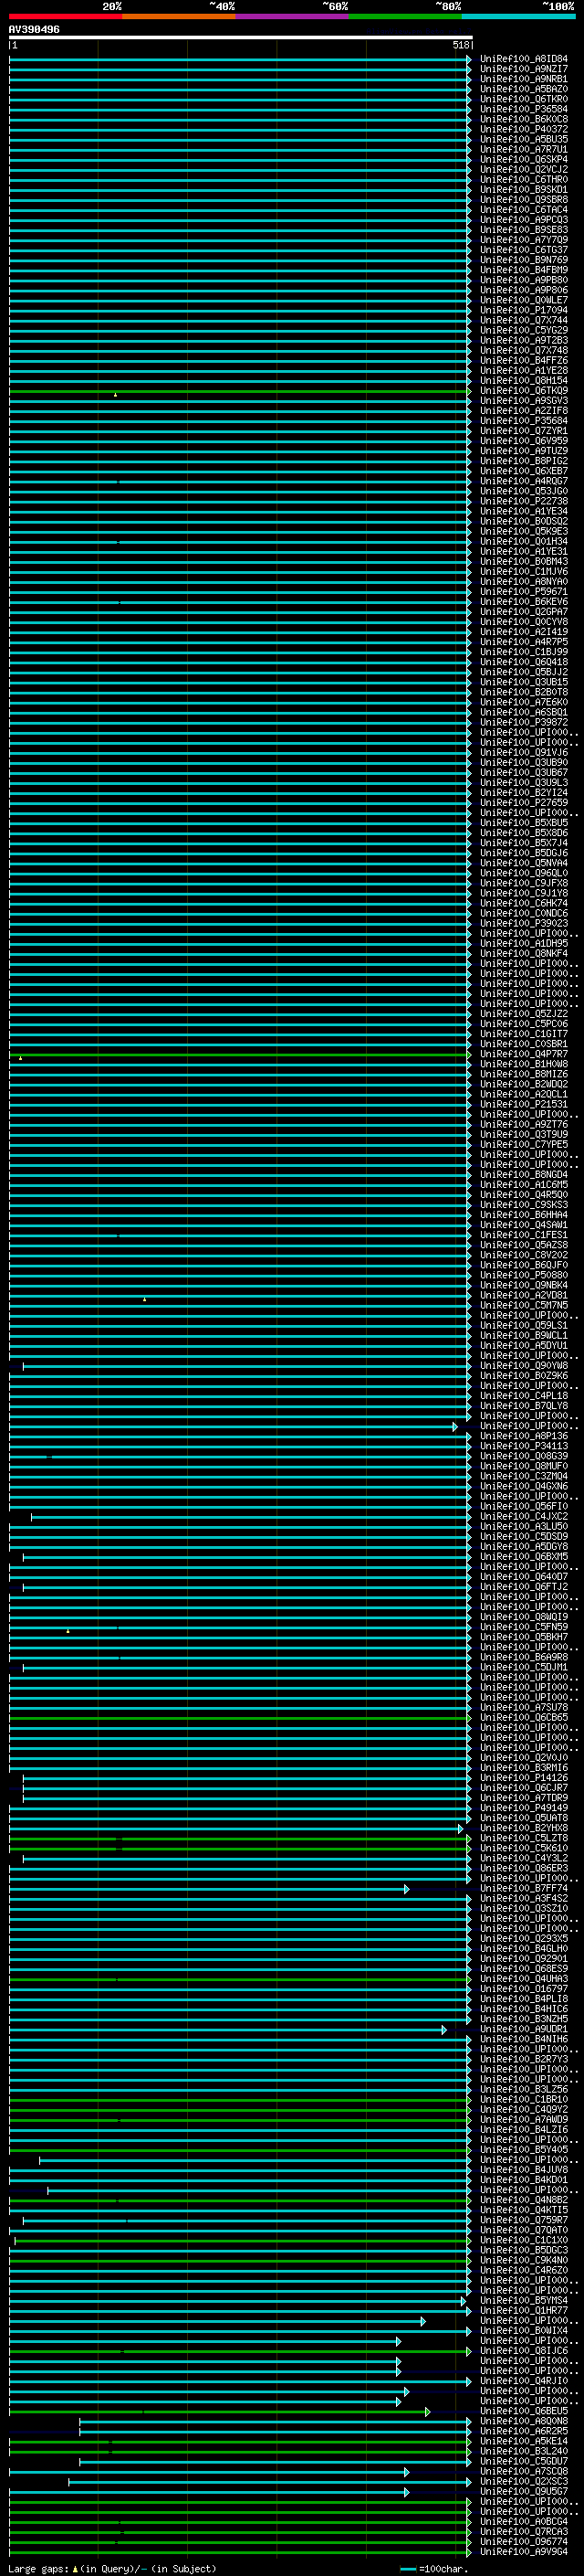
Task: Select hit label UniRef100_Q6TKR0
Action: pyautogui.click(x=524, y=99)
